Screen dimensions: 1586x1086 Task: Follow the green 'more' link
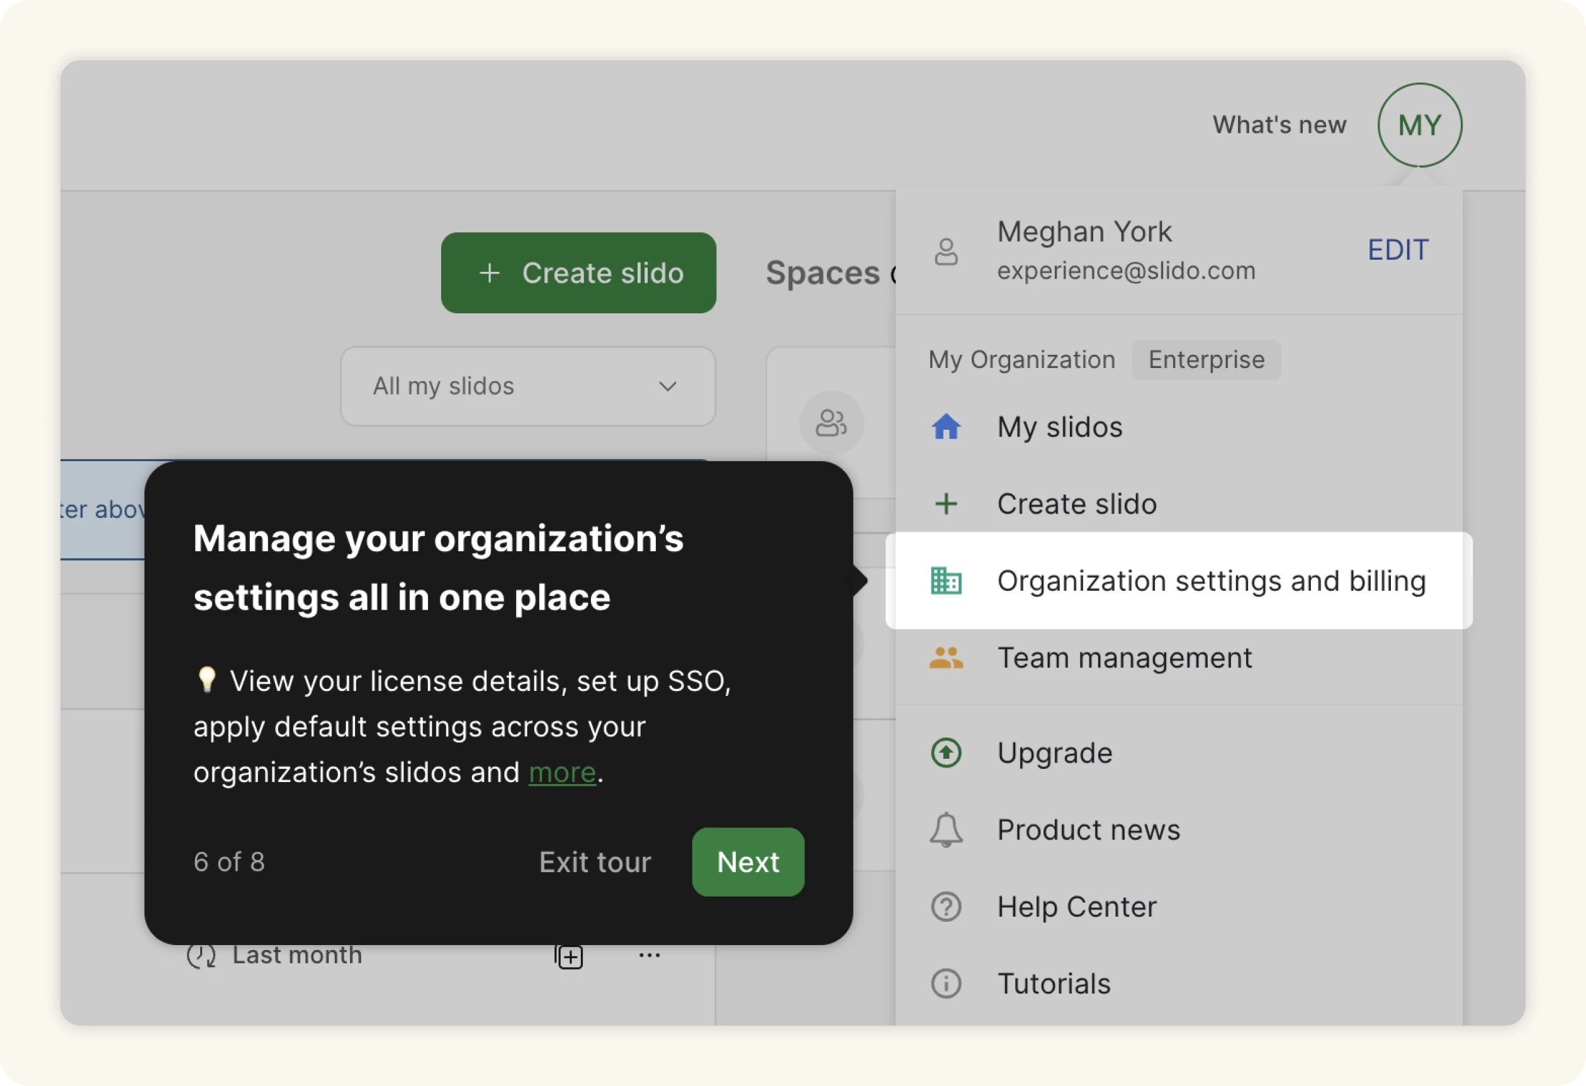[x=561, y=773]
